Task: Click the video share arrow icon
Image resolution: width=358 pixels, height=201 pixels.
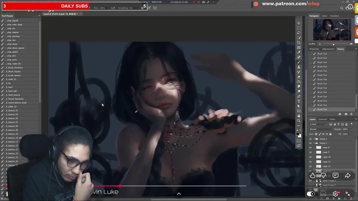Action: pos(348,176)
